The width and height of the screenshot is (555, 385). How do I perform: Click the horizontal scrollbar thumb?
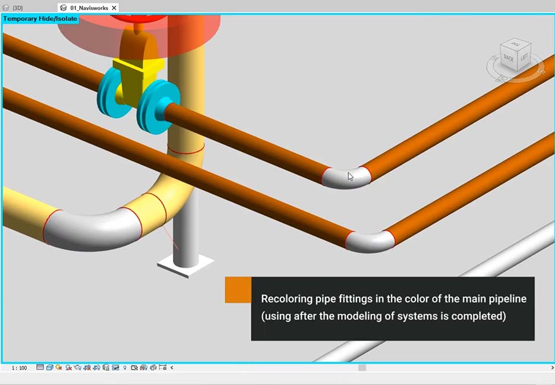362,368
